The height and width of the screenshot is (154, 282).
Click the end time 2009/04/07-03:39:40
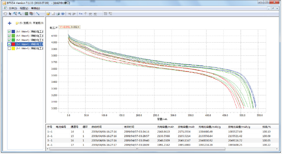[x=137, y=140]
